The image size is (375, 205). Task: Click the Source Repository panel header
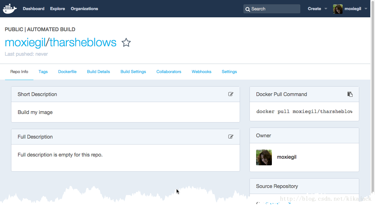pos(304,186)
